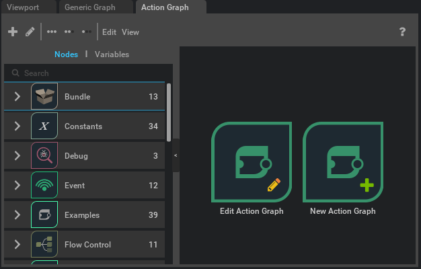Screen dimensions: 421x269
Task: Click the Debug category bug icon
Action: (x=44, y=156)
